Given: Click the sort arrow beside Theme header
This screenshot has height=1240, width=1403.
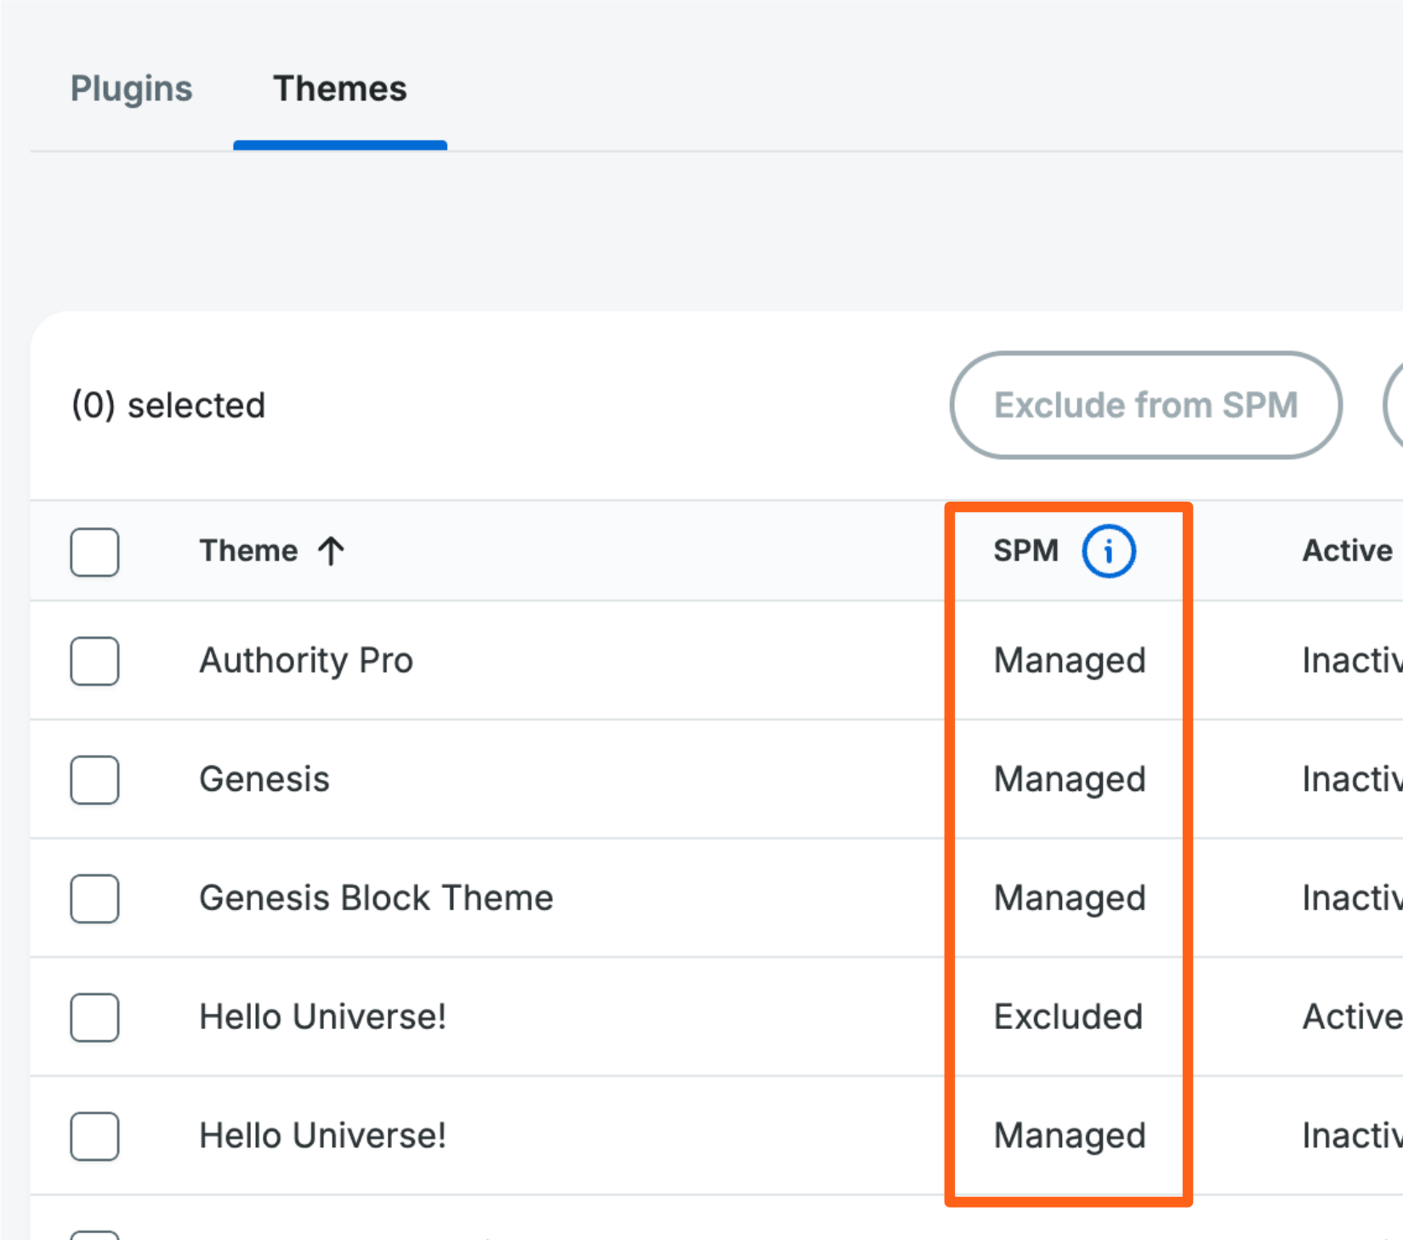Looking at the screenshot, I should 331,551.
